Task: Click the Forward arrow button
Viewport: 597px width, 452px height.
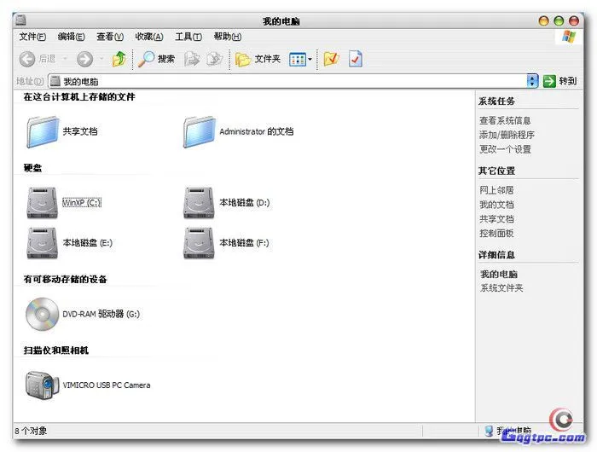Action: tap(84, 59)
